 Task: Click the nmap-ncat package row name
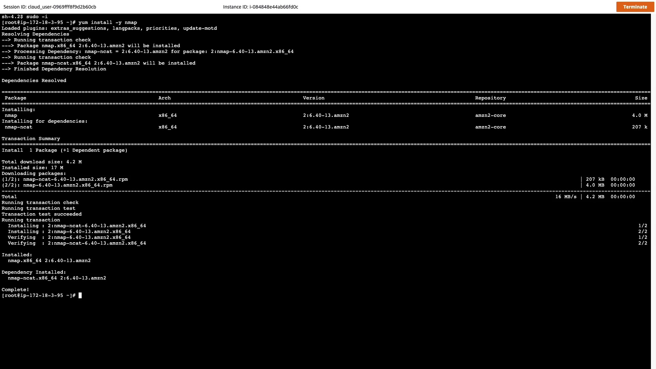[x=18, y=127]
